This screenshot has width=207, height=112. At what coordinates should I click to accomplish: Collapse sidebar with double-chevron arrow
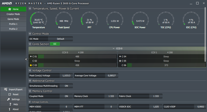coord(26,59)
